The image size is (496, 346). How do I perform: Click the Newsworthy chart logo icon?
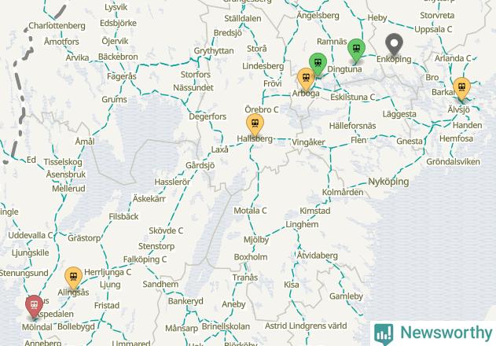coord(384,334)
